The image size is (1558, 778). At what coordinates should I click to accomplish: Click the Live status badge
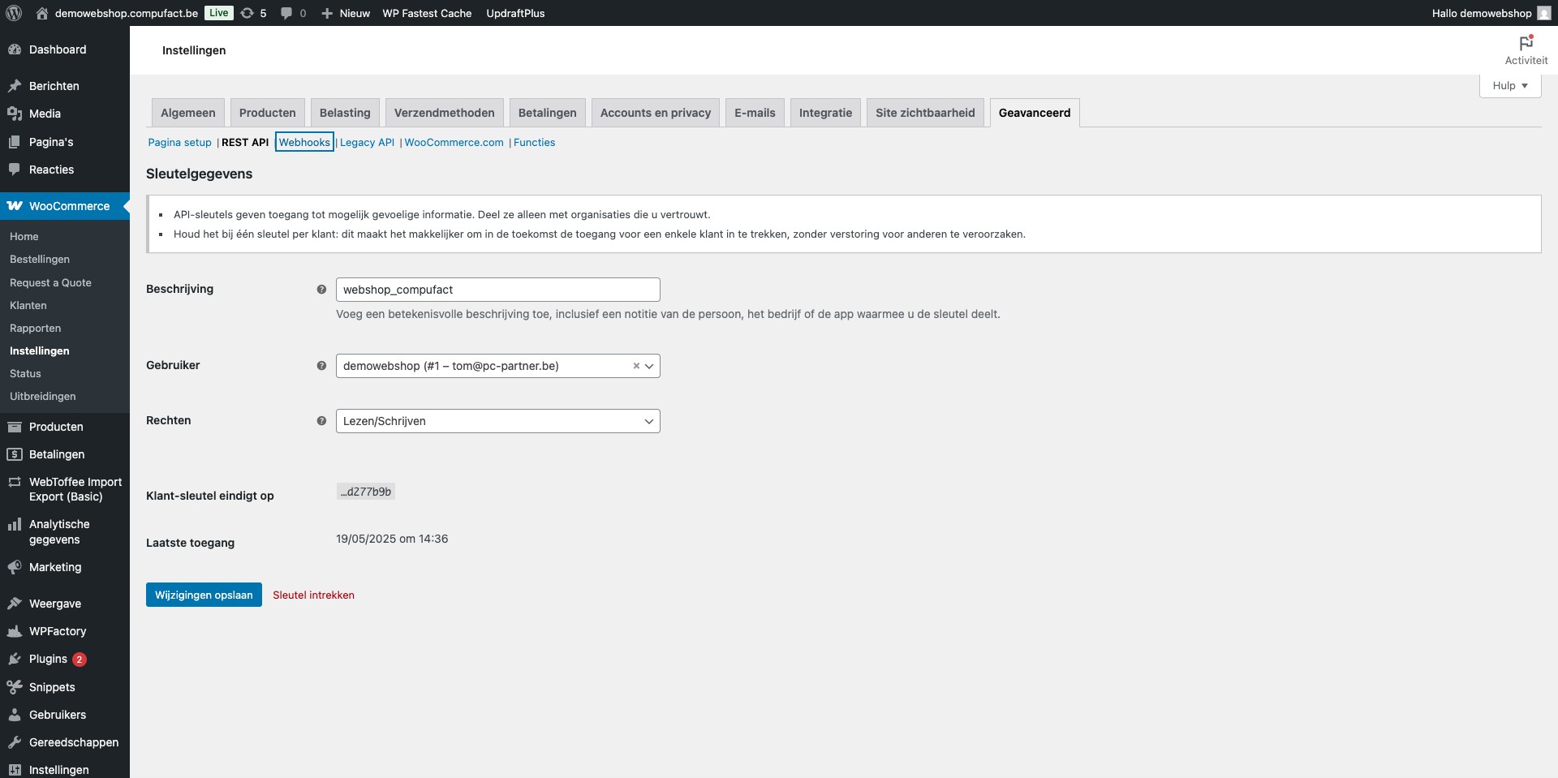(x=218, y=13)
